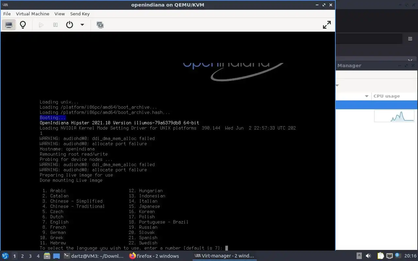
Task: Click the Name column sort arrow in Manager
Action: pyautogui.click(x=366, y=96)
